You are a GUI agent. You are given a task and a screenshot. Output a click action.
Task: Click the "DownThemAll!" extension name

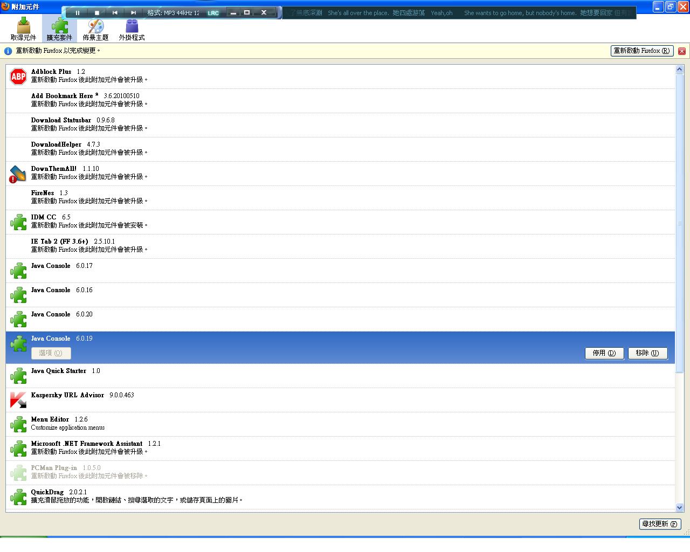(54, 169)
